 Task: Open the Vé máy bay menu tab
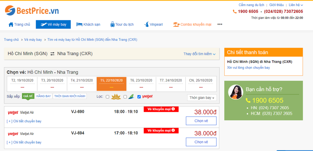53,24
